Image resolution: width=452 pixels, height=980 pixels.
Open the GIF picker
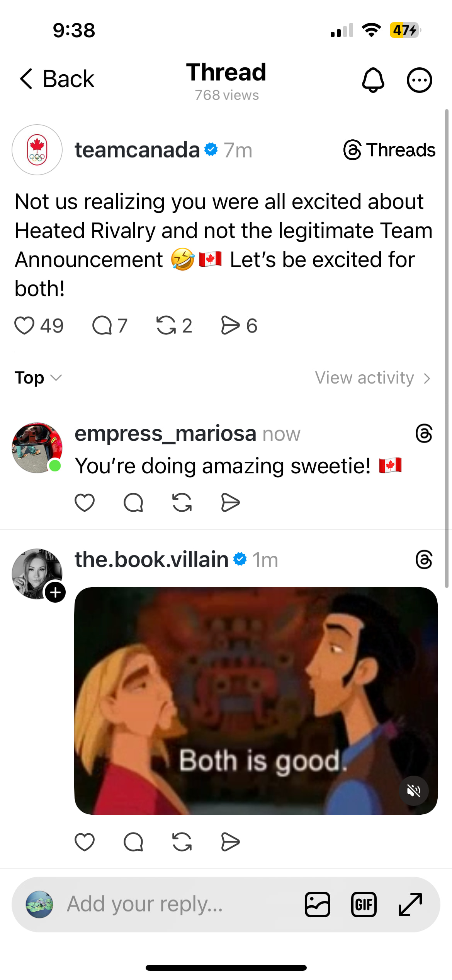pos(364,905)
